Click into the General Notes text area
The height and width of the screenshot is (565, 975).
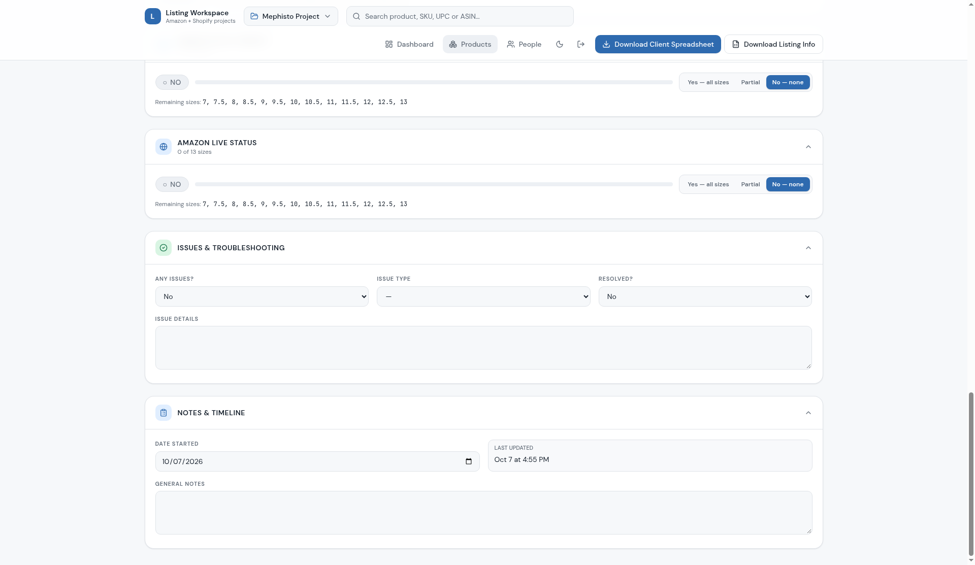coord(483,513)
